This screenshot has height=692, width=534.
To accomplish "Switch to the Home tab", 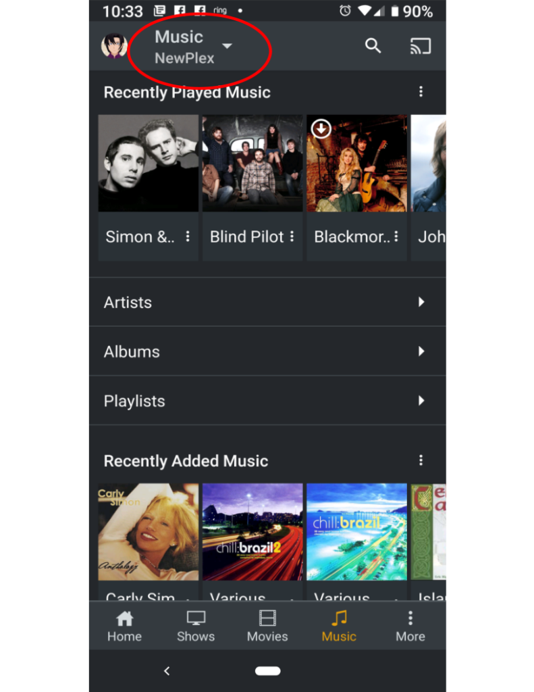I will pos(124,626).
